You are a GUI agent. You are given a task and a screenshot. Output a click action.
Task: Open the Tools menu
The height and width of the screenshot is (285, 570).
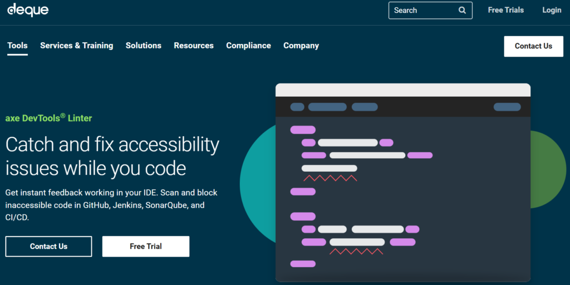point(17,46)
